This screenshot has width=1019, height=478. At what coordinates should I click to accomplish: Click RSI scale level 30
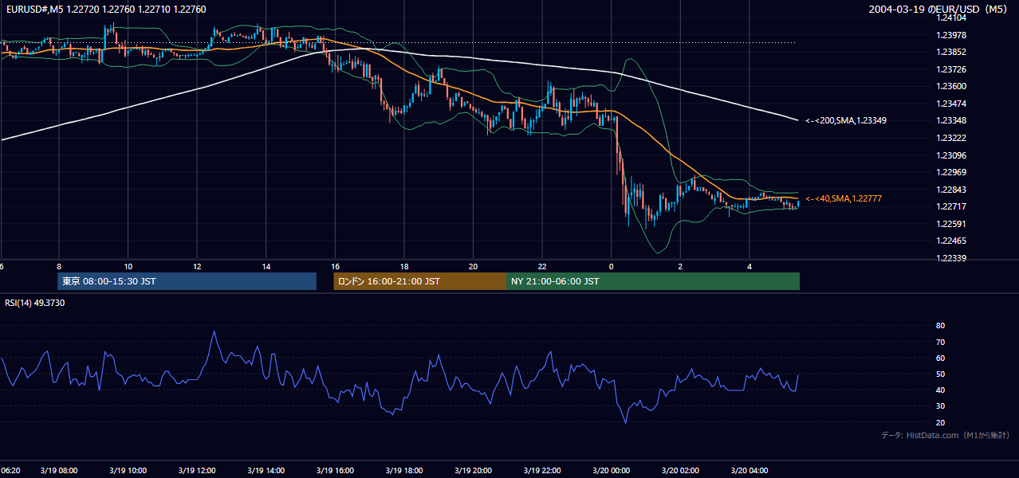point(940,406)
